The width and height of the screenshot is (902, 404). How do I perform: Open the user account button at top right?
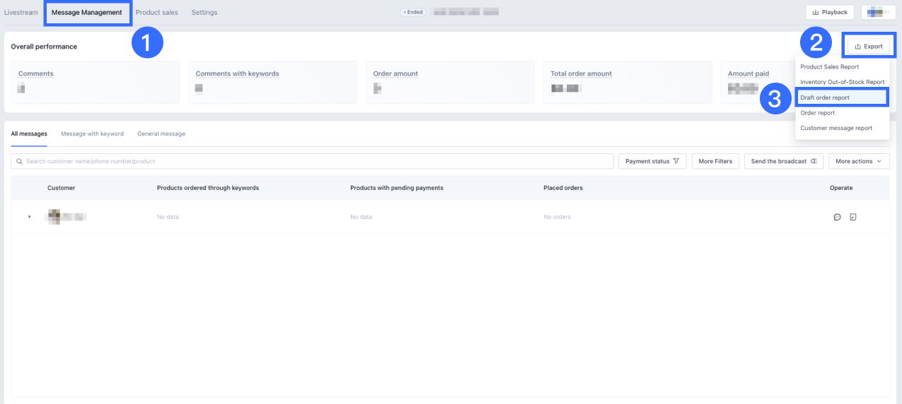879,12
